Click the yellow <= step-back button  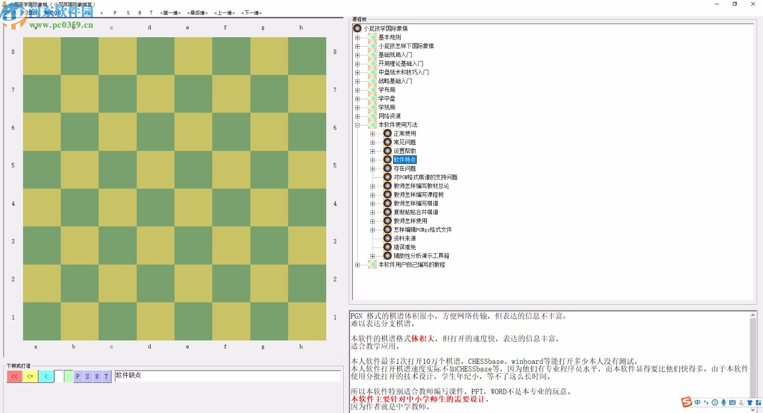pyautogui.click(x=31, y=376)
